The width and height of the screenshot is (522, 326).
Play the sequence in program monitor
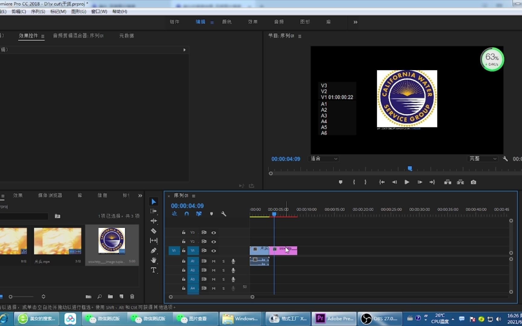(x=407, y=182)
